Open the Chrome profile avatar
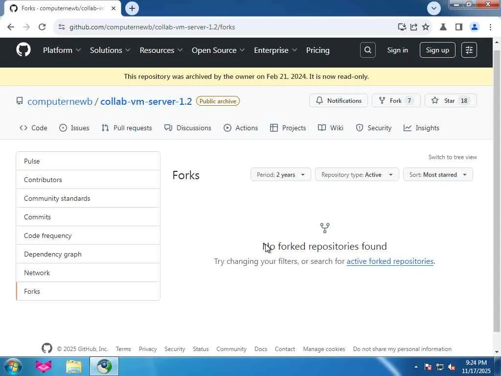The image size is (501, 376). (x=475, y=27)
